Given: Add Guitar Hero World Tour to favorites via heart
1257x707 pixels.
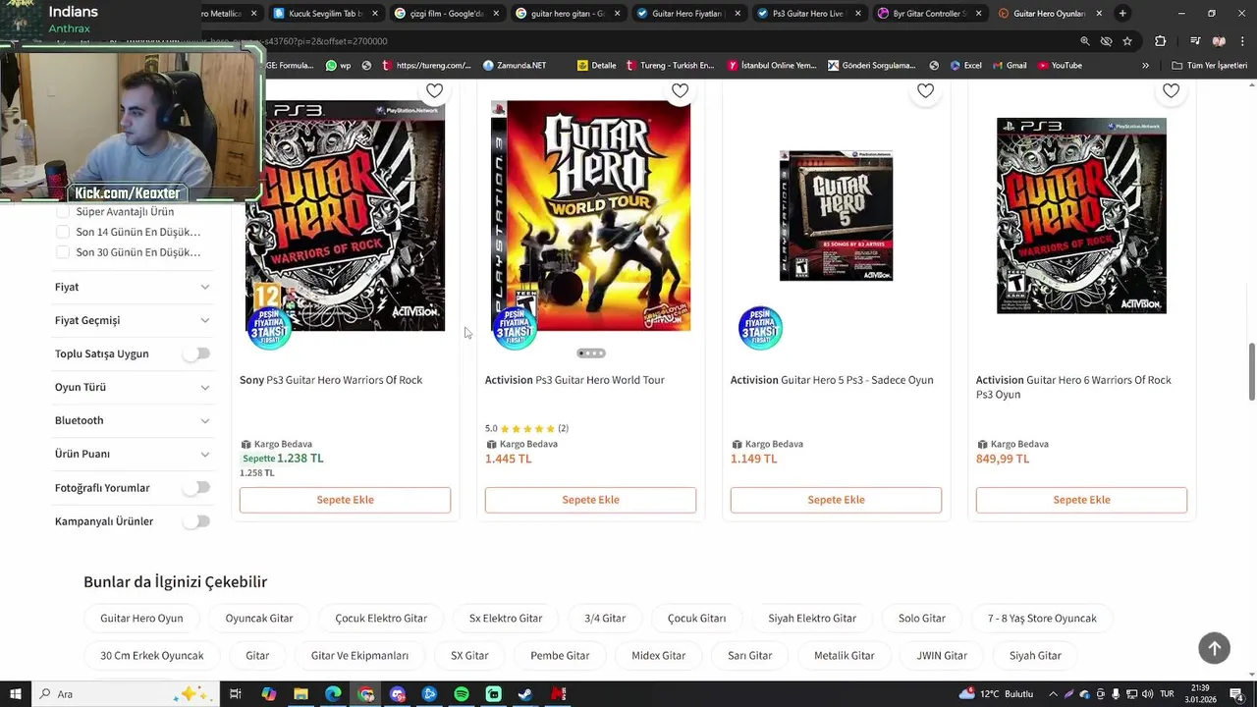Looking at the screenshot, I should [680, 90].
